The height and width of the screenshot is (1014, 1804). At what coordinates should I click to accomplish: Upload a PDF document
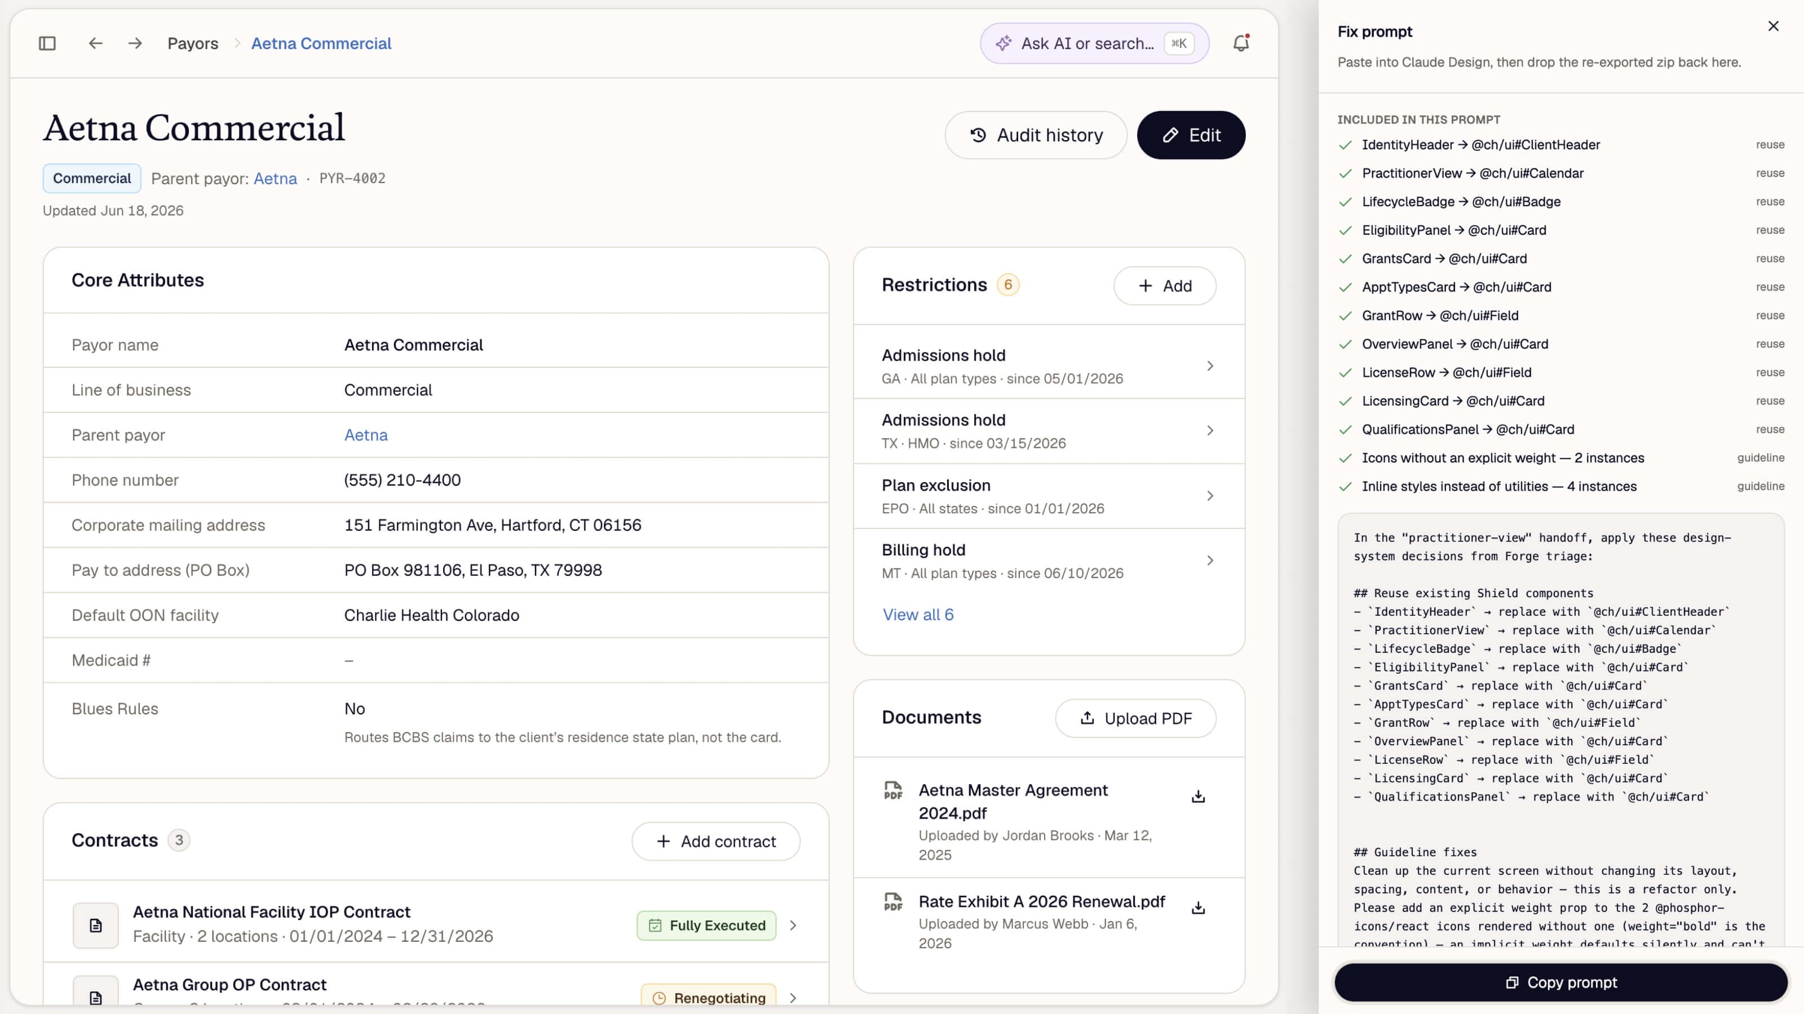pos(1135,718)
